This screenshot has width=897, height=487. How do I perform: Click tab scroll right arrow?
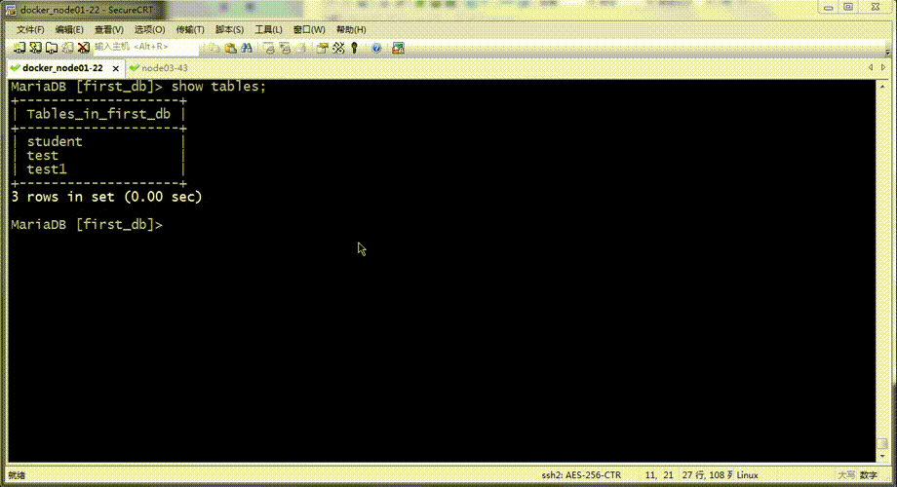pos(883,67)
